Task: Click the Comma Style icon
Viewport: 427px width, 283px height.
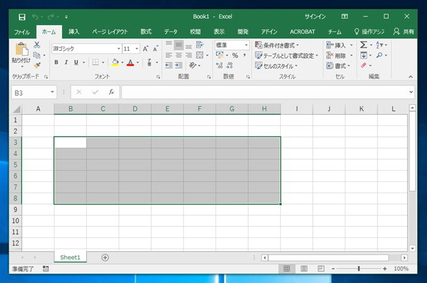Action: coord(245,55)
